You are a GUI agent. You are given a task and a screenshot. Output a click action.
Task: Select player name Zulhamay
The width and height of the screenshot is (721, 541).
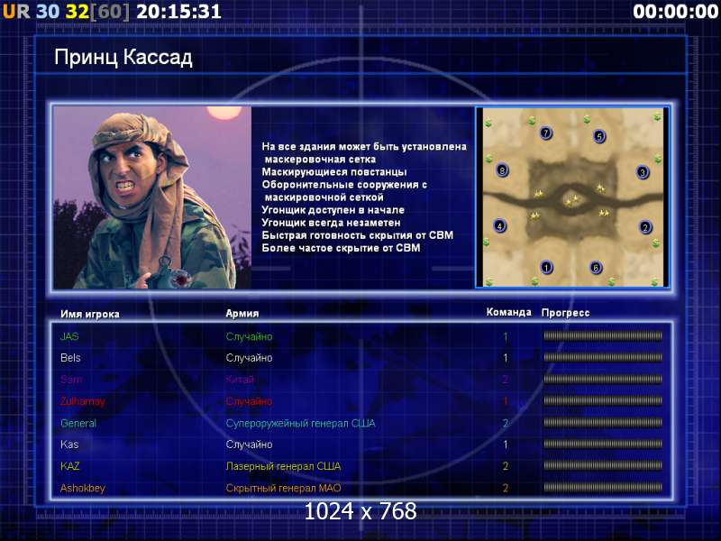83,401
